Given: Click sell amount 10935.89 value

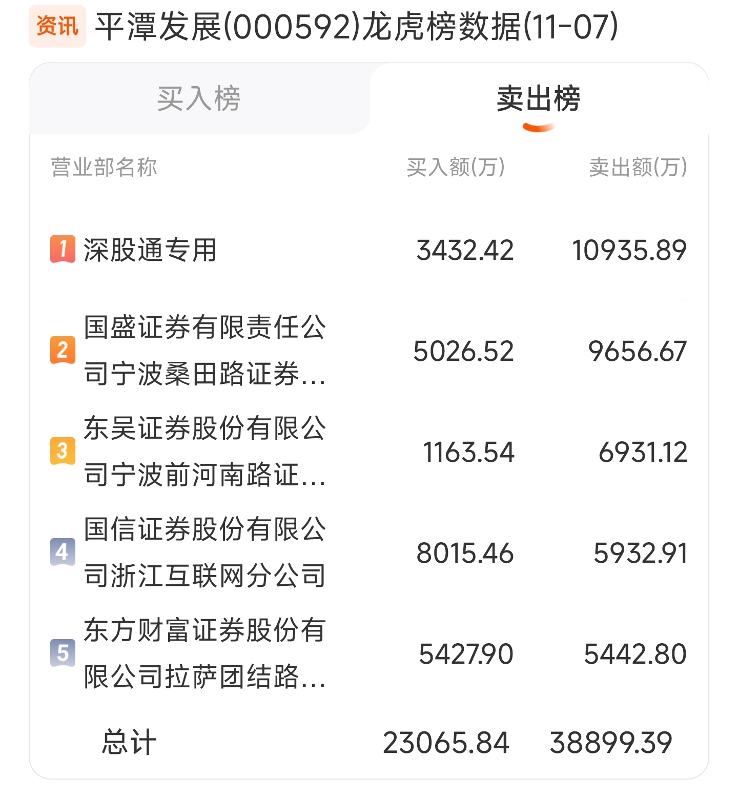Looking at the screenshot, I should tap(629, 250).
